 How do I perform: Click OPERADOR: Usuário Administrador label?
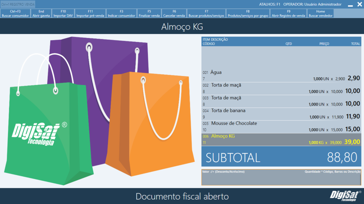coord(313,4)
